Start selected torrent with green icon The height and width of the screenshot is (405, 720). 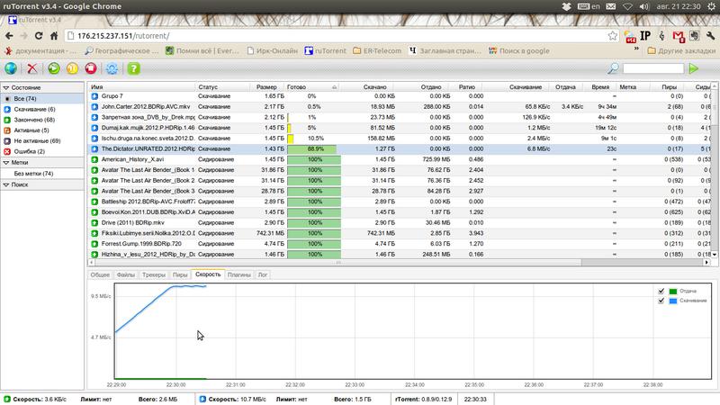(54, 68)
